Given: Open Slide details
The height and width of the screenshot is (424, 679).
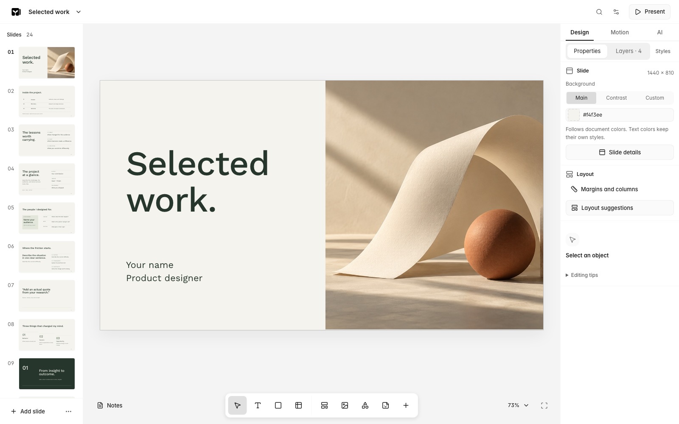Looking at the screenshot, I should [620, 152].
